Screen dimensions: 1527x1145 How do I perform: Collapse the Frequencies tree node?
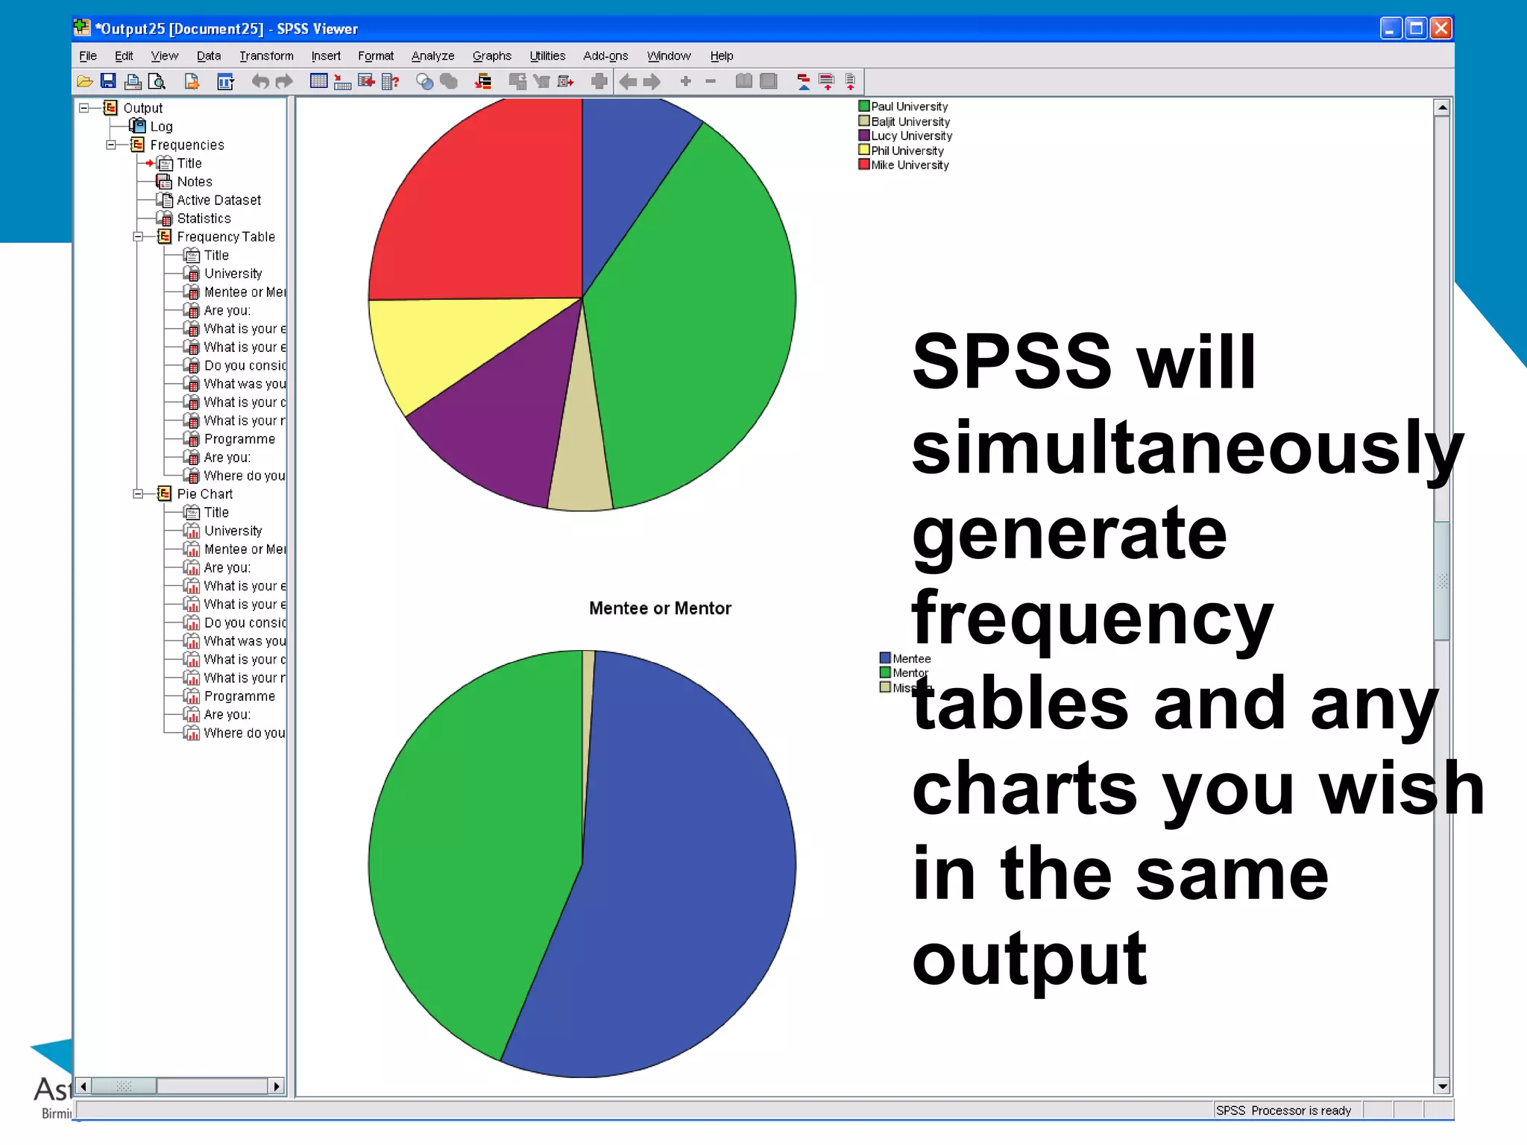pyautogui.click(x=111, y=145)
